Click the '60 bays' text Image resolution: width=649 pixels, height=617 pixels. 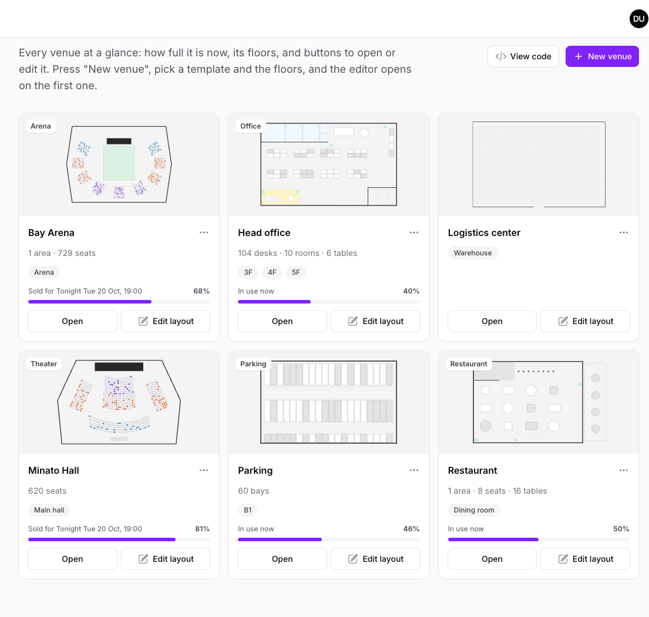pos(253,491)
